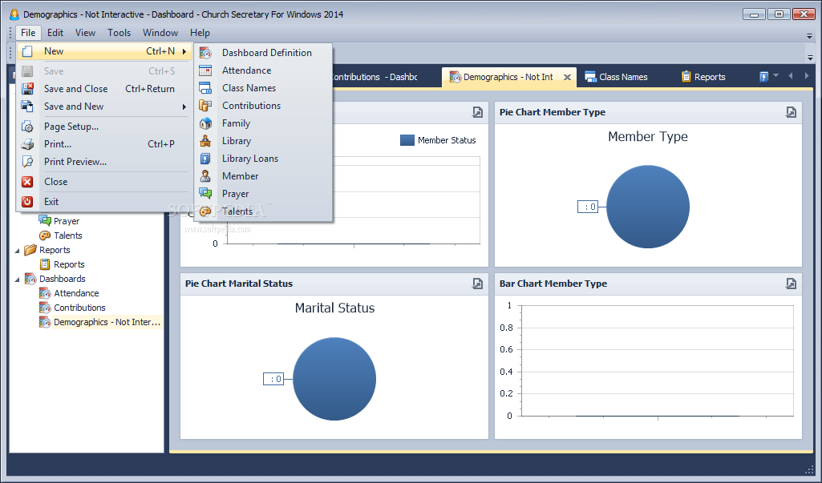The width and height of the screenshot is (822, 483).
Task: Click the Reports folder icon in tree
Action: 30,250
